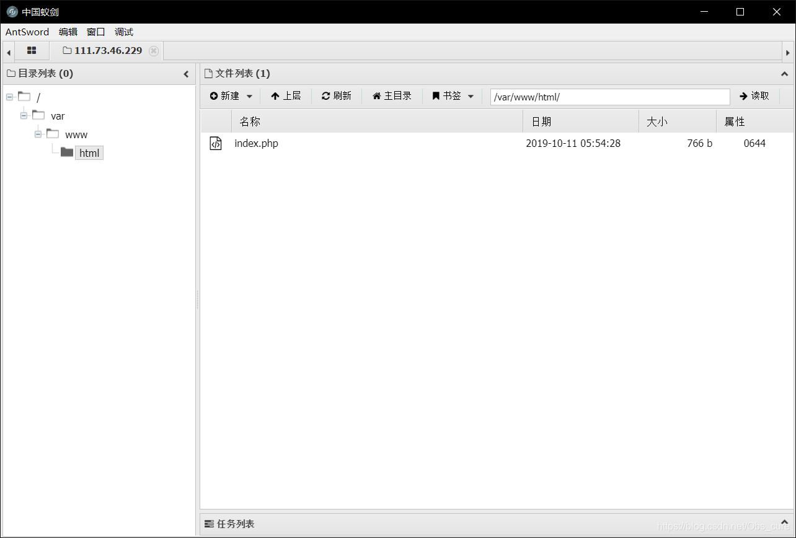Select the html folder in the tree
This screenshot has width=796, height=538.
pos(89,152)
